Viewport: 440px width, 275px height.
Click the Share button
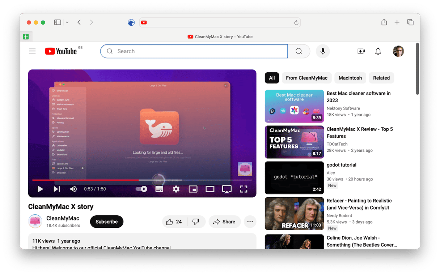224,222
